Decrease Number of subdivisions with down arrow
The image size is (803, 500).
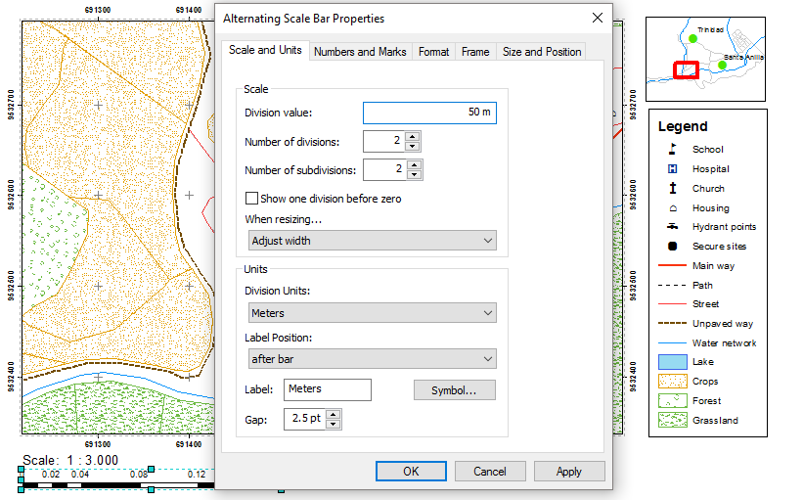(413, 175)
